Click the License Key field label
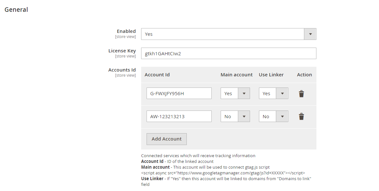This screenshot has height=191, width=379. (122, 51)
